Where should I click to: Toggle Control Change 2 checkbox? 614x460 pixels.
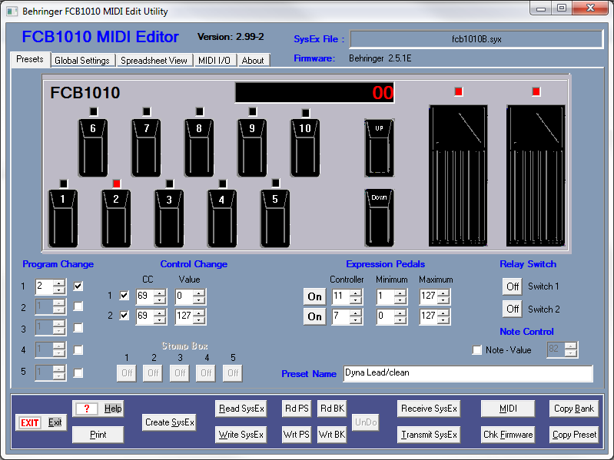124,316
